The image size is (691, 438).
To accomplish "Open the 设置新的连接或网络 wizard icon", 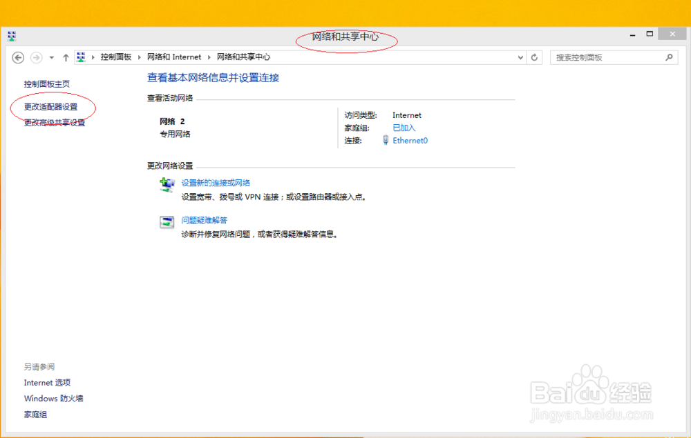I will 167,183.
